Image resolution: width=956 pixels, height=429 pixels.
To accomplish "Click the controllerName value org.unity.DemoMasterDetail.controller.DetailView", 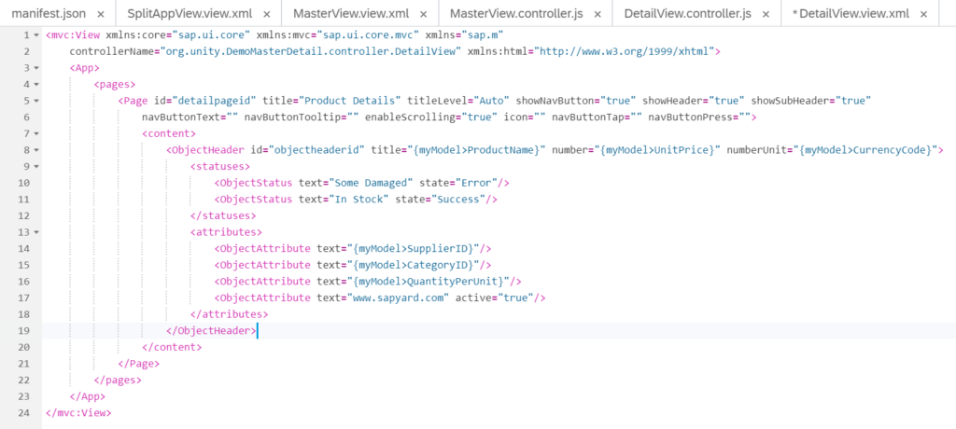I will [310, 52].
